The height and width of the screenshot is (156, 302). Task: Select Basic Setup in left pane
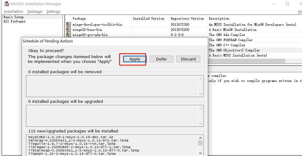point(13,17)
